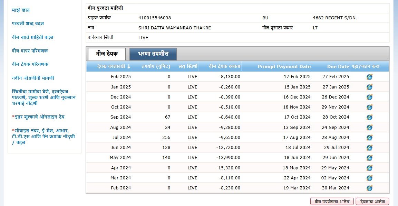Click the वीज उपयोगाचा आलेख button
This screenshot has width=398, height=206.
331,202
